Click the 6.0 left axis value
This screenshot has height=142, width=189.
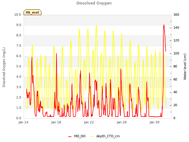19,56
